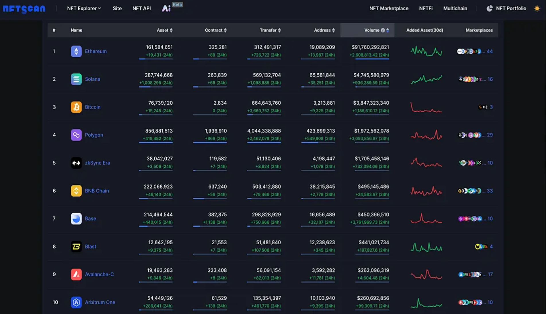Viewport: 546px width, 314px height.
Task: Click the Volume info icon
Action: (x=382, y=30)
